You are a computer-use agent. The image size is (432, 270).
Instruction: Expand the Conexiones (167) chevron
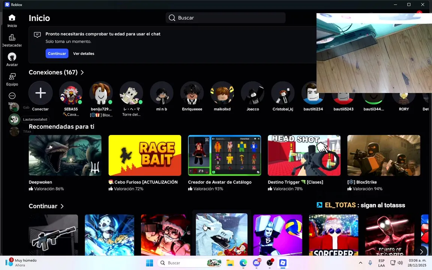point(82,72)
